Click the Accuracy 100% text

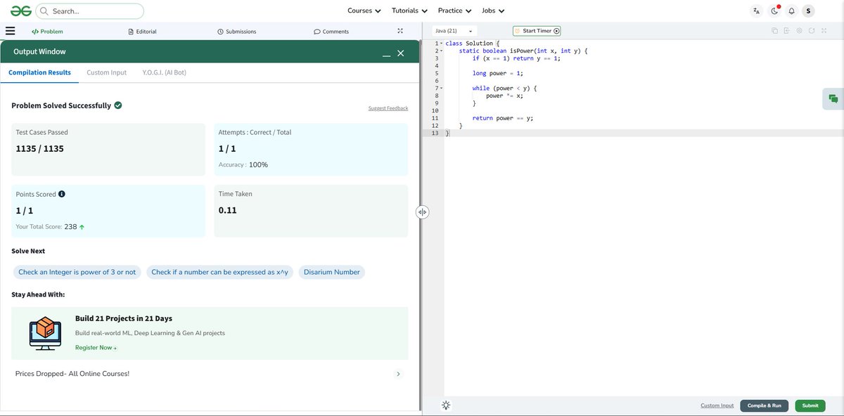click(x=243, y=164)
